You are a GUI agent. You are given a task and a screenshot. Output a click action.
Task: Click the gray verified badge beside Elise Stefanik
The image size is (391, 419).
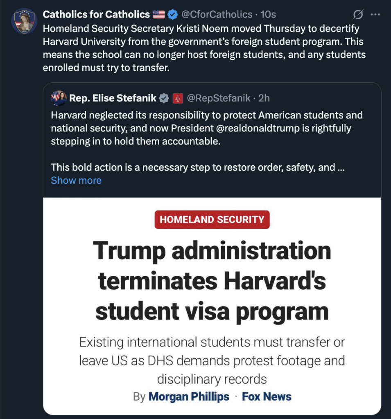[164, 98]
